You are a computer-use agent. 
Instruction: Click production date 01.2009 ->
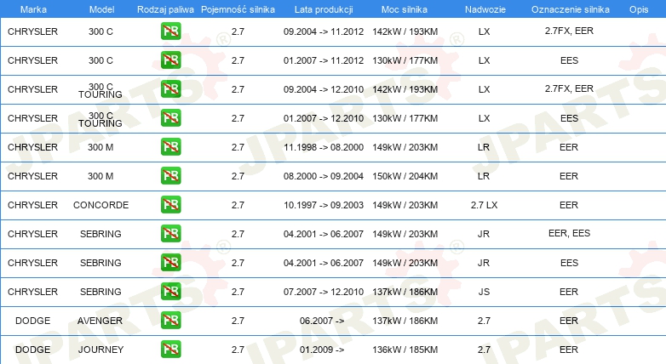pyautogui.click(x=322, y=350)
